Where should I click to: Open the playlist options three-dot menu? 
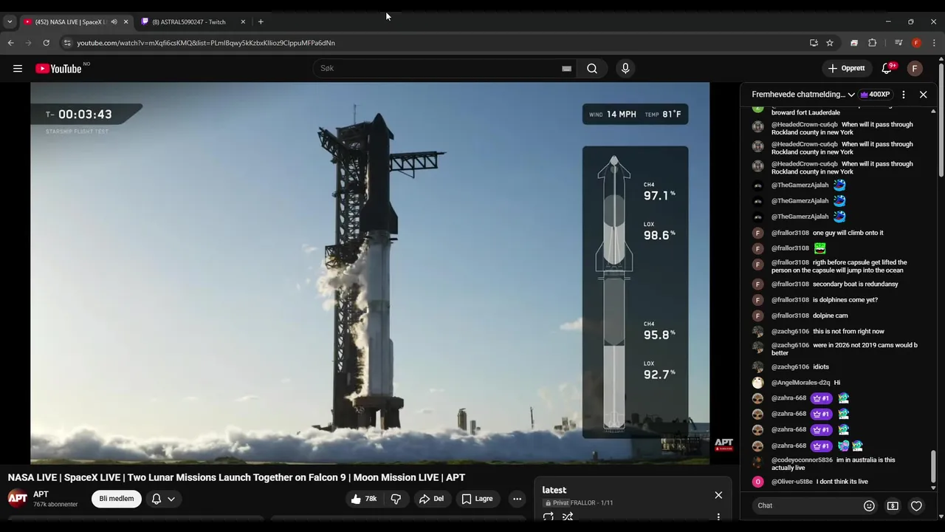click(x=718, y=517)
